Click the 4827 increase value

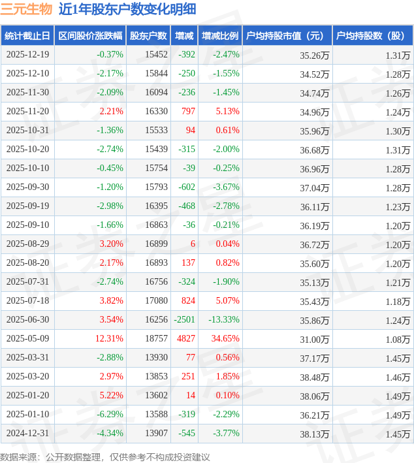point(186,339)
